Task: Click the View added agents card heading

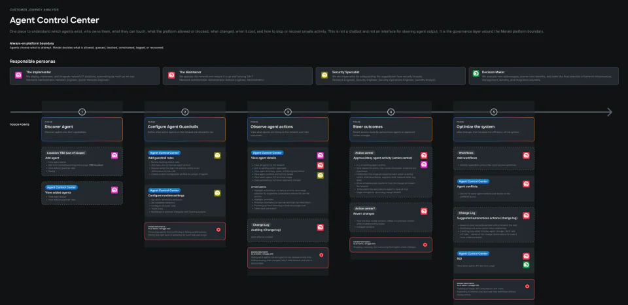Action: pos(59,193)
